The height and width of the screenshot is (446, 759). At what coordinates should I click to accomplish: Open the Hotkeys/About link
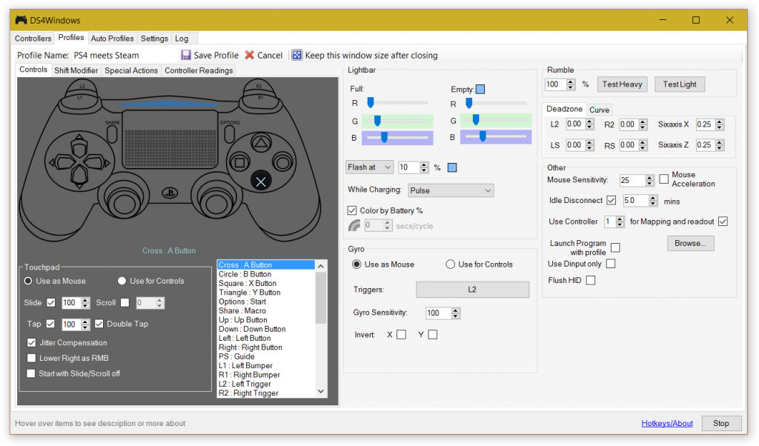tap(666, 422)
